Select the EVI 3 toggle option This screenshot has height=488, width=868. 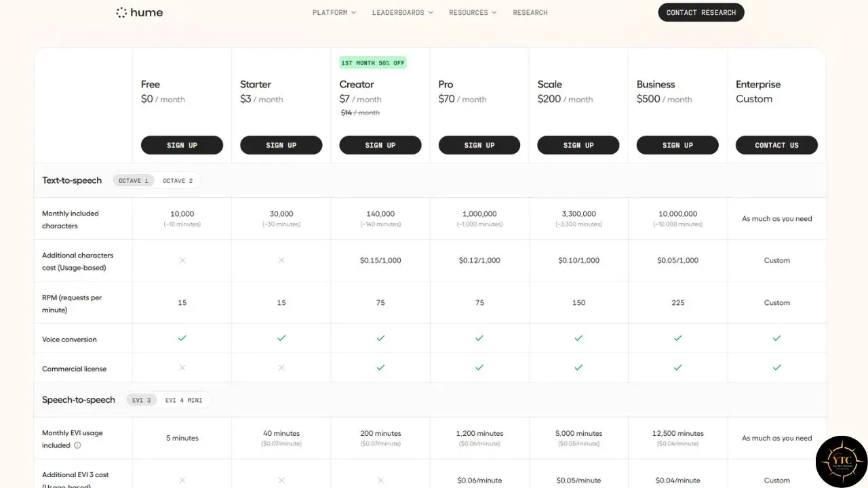142,400
